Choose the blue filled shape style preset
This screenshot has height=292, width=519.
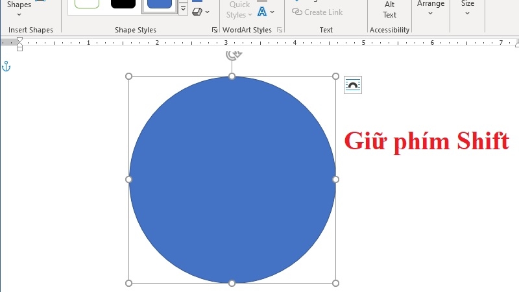[159, 4]
